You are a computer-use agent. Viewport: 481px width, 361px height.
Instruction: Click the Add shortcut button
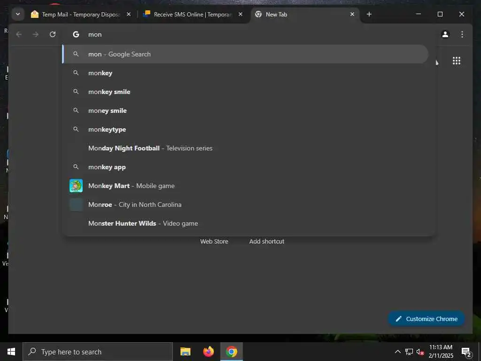click(267, 241)
